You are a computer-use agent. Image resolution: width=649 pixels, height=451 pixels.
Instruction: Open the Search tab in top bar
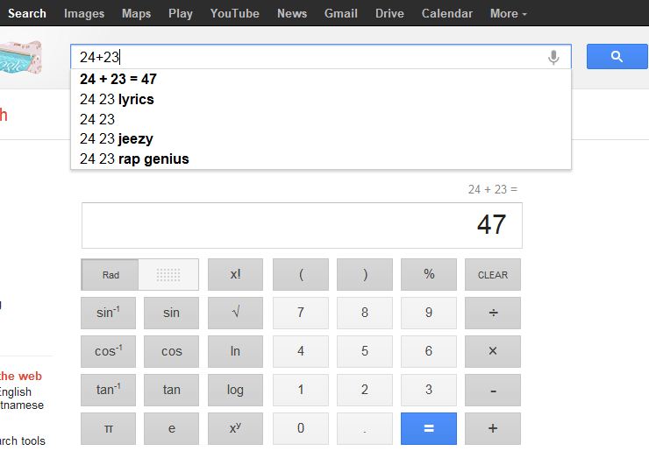(x=27, y=13)
